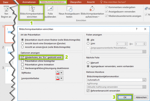
Task: Select Ansicht an einem Kiosk option
Action: (22, 47)
